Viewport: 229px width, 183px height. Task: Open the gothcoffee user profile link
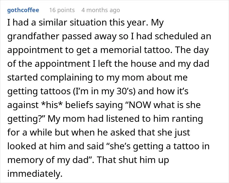tap(23, 10)
